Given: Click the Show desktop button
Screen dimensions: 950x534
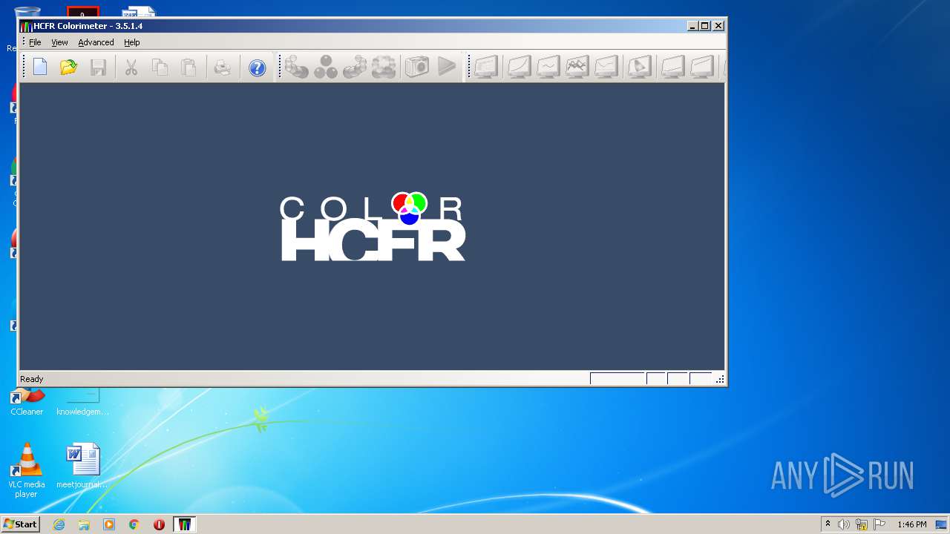Looking at the screenshot, I should (942, 524).
